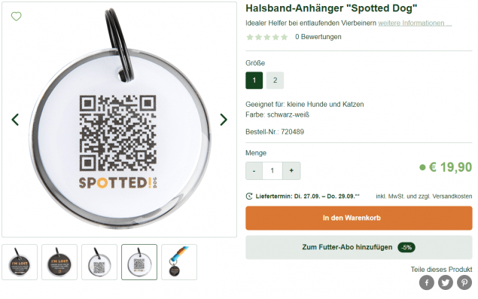This screenshot has height=299, width=478.
Task: Click In den Warenkorb button
Action: coord(359,218)
